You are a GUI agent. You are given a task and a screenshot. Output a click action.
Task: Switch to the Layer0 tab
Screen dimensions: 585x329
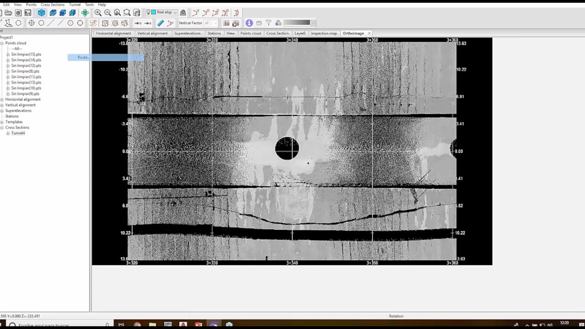point(300,33)
